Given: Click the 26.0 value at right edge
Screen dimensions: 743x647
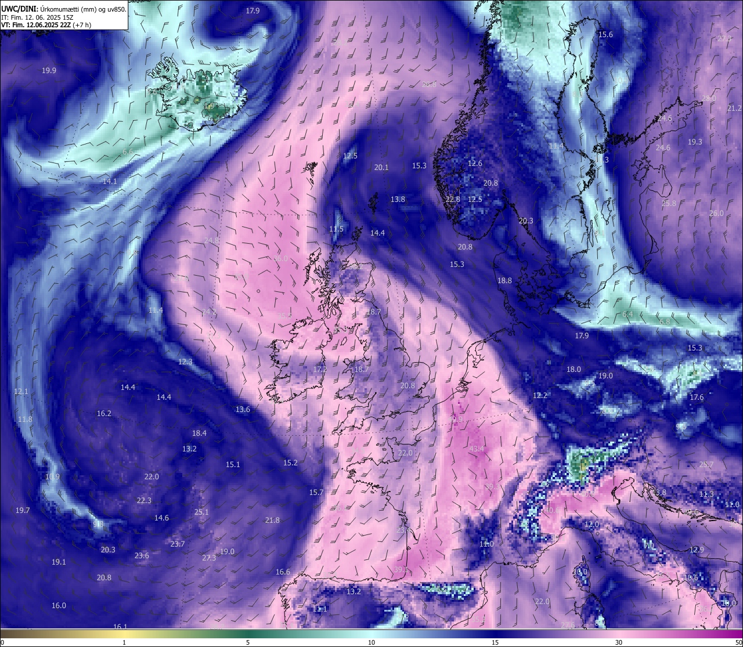Looking at the screenshot, I should pos(716,214).
